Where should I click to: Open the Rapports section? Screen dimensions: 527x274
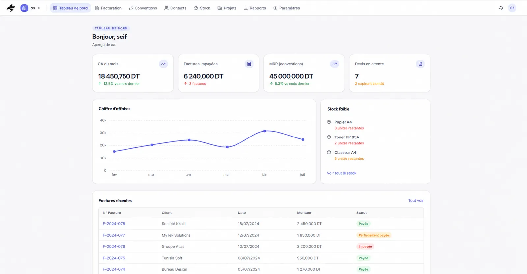coord(255,8)
